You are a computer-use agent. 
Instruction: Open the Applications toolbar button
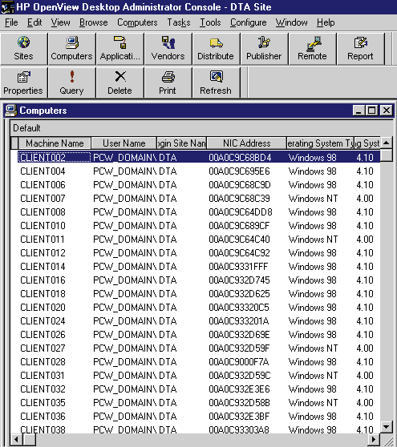pyautogui.click(x=120, y=49)
